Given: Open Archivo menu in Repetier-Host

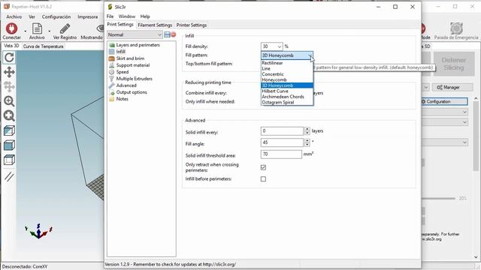Looking at the screenshot, I should (x=14, y=16).
